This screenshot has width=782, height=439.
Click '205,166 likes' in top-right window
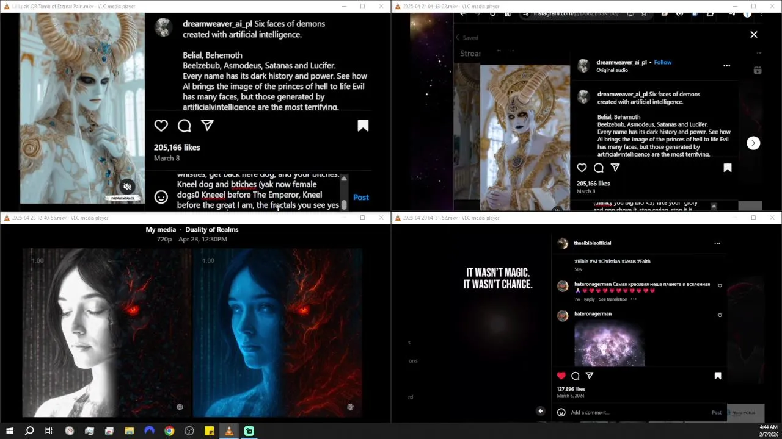593,184
